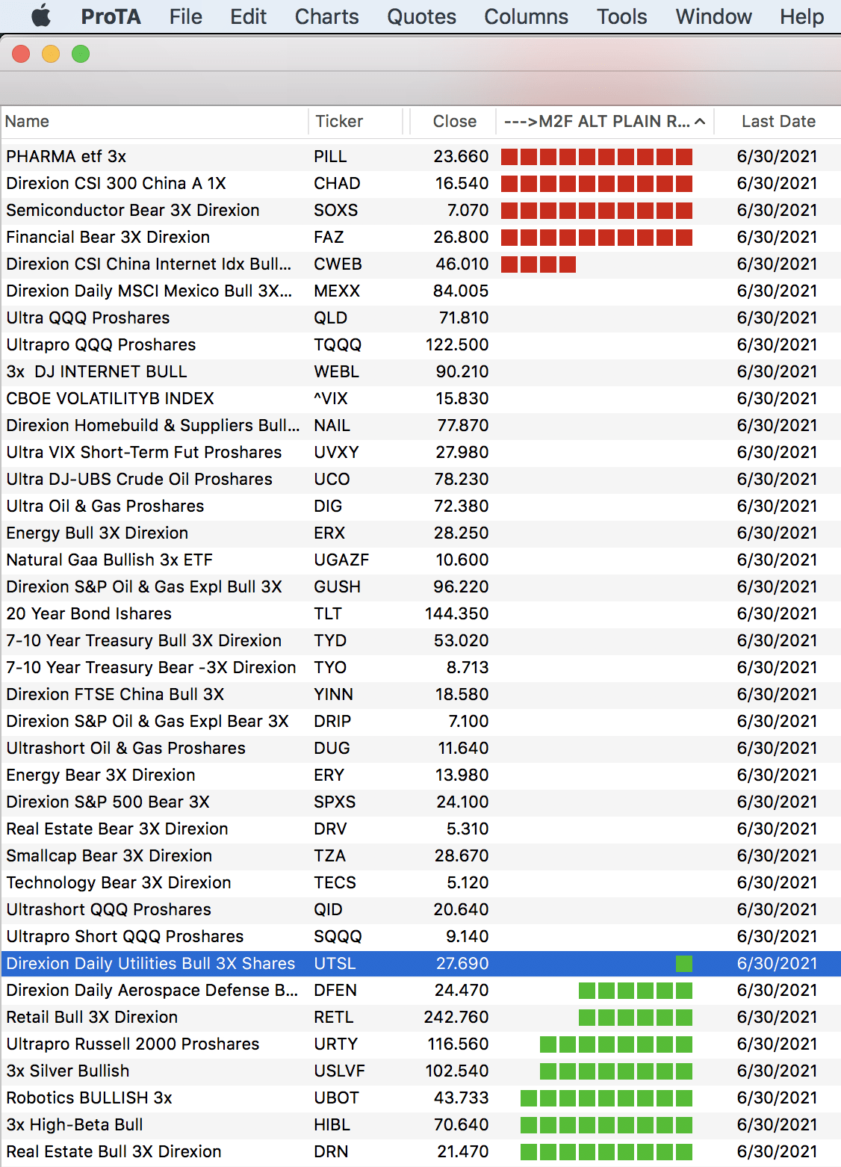Click CWEB short red rating bar
Image resolution: width=841 pixels, height=1167 pixels.
pos(539,264)
